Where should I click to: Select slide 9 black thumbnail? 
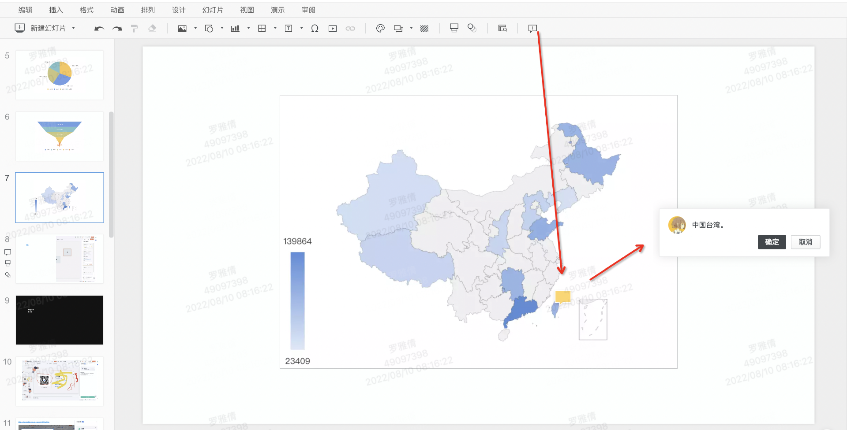click(60, 320)
